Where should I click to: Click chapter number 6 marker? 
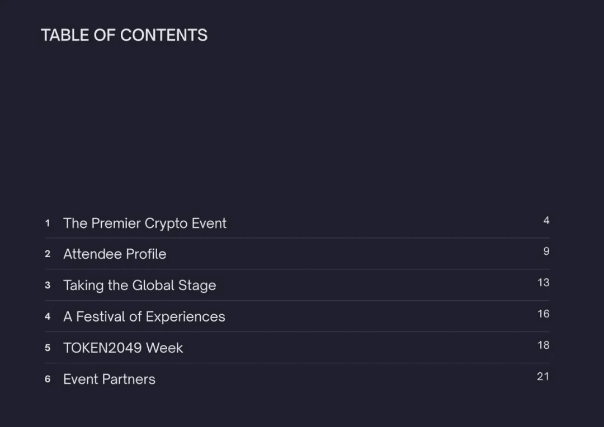[x=48, y=379]
